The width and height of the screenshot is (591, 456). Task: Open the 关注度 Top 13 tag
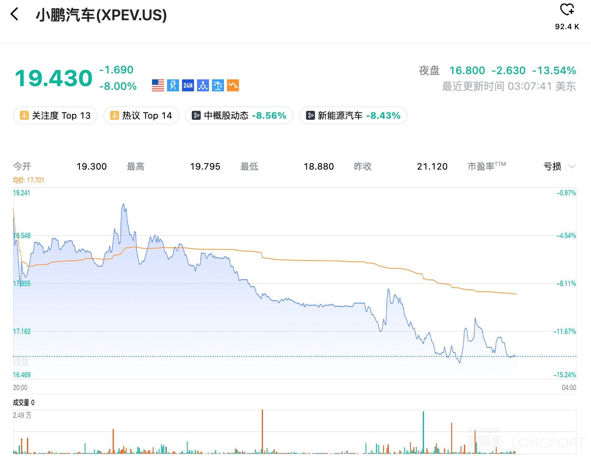coord(55,115)
